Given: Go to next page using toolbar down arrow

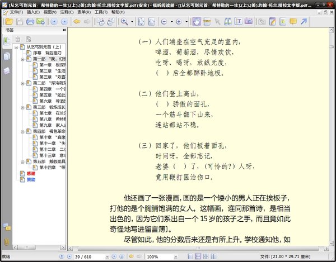Looking at the screenshot, I should 64,22.
